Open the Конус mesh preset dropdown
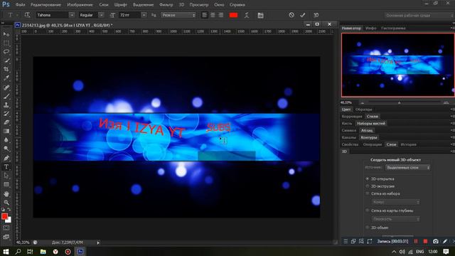455x256 pixels. (x=395, y=202)
